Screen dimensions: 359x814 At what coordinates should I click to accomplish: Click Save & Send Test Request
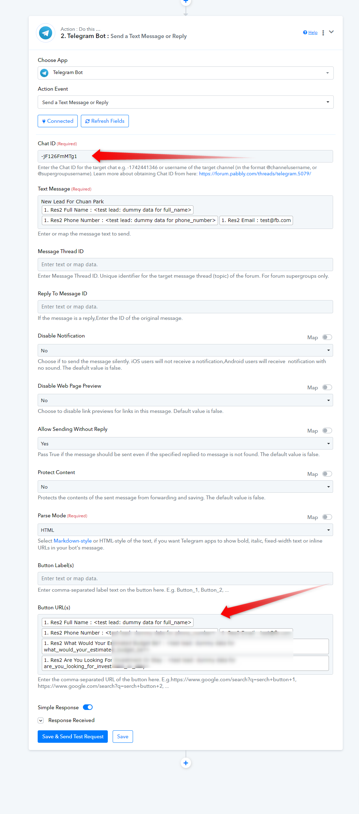click(73, 737)
